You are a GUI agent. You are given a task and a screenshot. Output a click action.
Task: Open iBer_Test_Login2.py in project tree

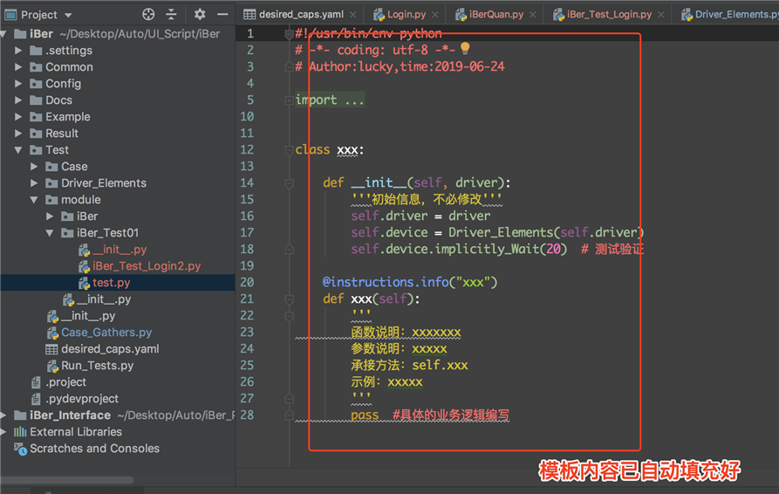point(147,266)
